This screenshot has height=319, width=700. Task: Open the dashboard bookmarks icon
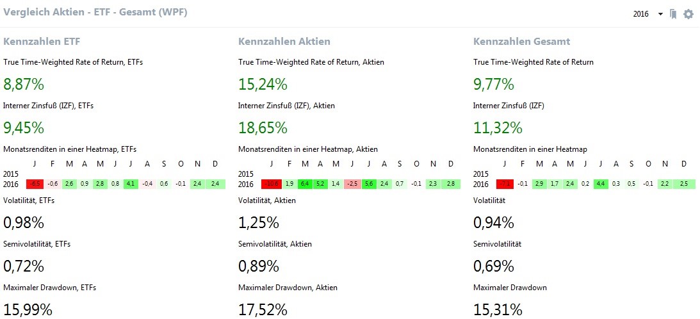673,14
